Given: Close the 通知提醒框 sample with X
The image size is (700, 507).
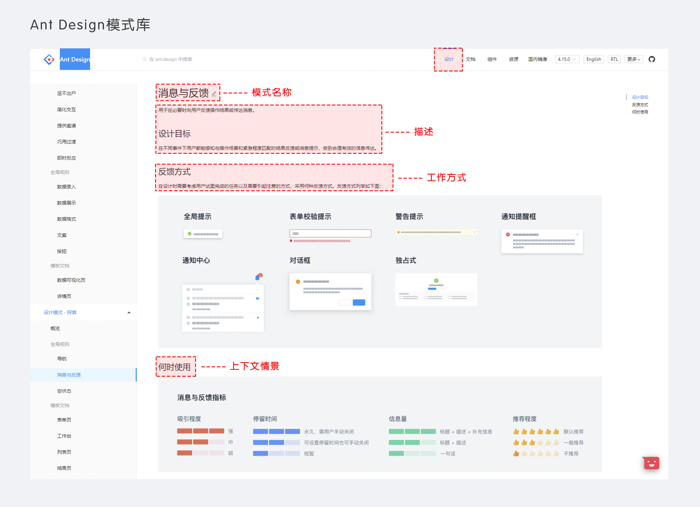Looking at the screenshot, I should tap(577, 235).
